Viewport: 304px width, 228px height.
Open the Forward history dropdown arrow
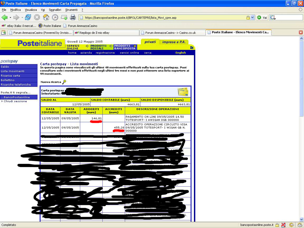[x=22, y=18]
